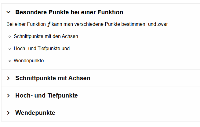Click bullet marker before 'Wendepunkte.' list item
The image size is (200, 127).
pos(10,61)
